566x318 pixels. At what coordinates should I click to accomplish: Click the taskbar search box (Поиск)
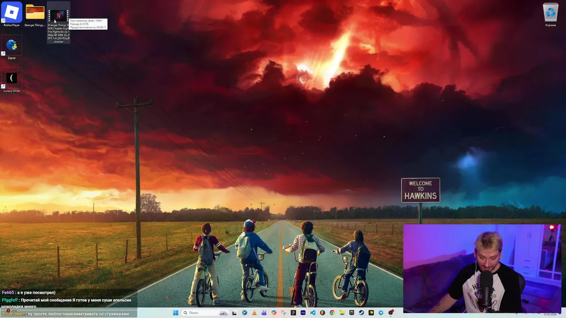206,313
